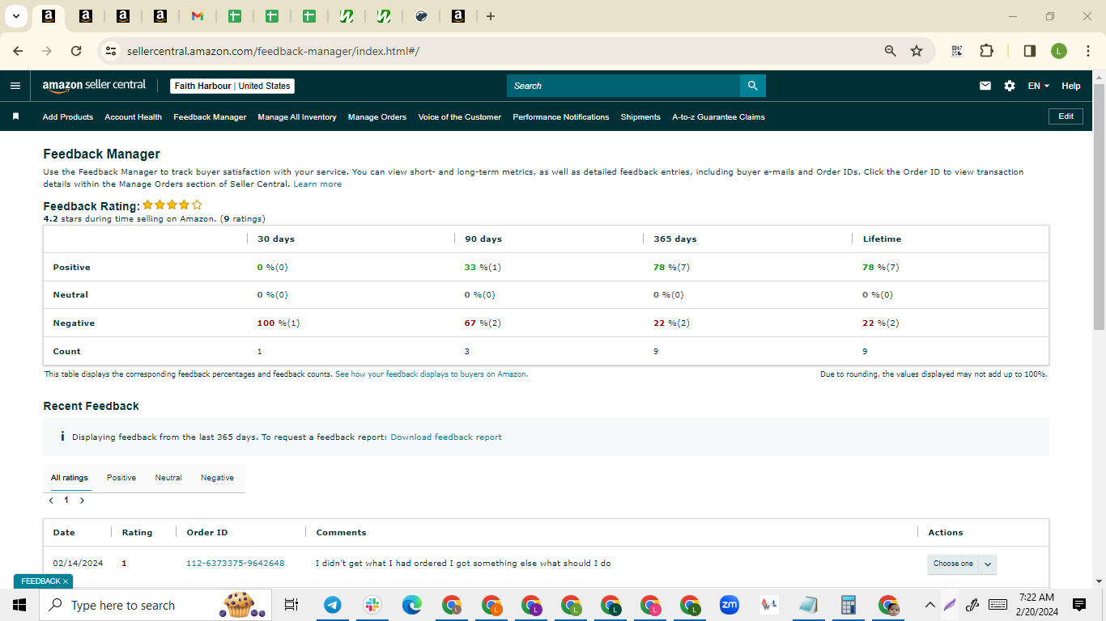Open Telegram from the taskbar

[332, 605]
